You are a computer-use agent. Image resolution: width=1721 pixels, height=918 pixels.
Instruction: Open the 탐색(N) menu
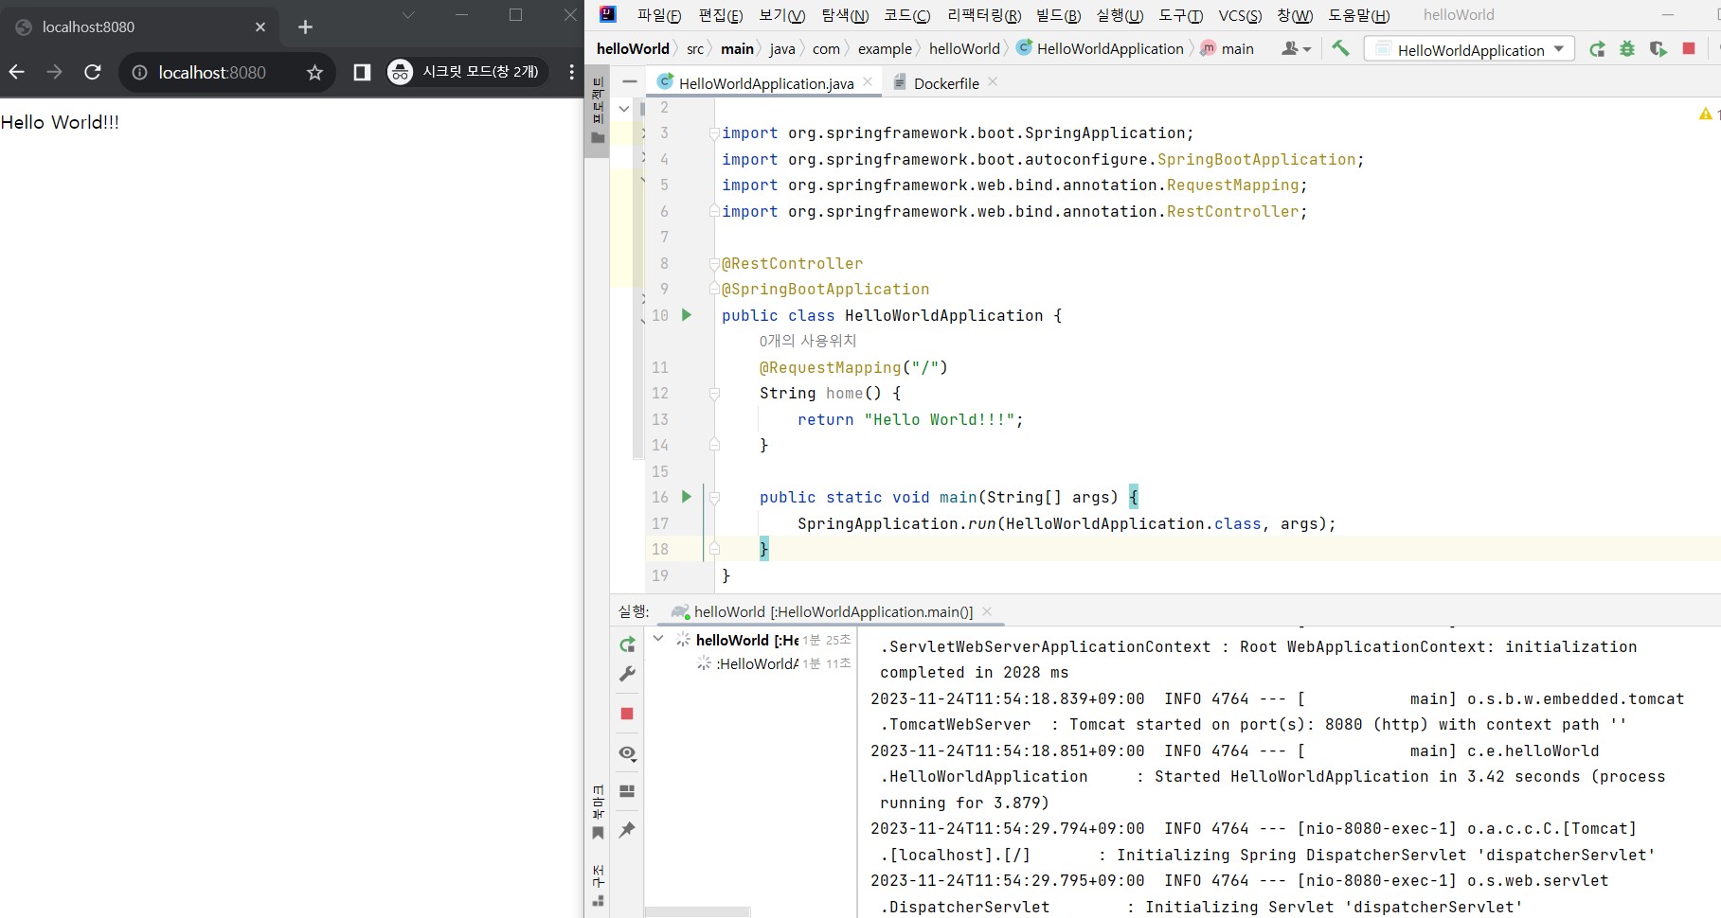tap(845, 15)
